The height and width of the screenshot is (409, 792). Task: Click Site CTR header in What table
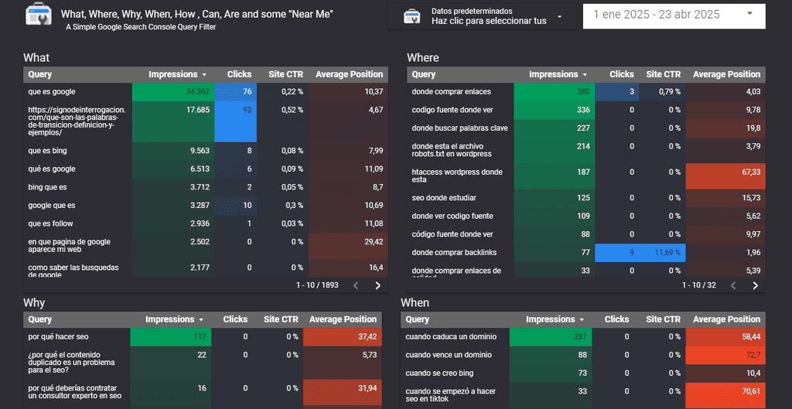[286, 74]
